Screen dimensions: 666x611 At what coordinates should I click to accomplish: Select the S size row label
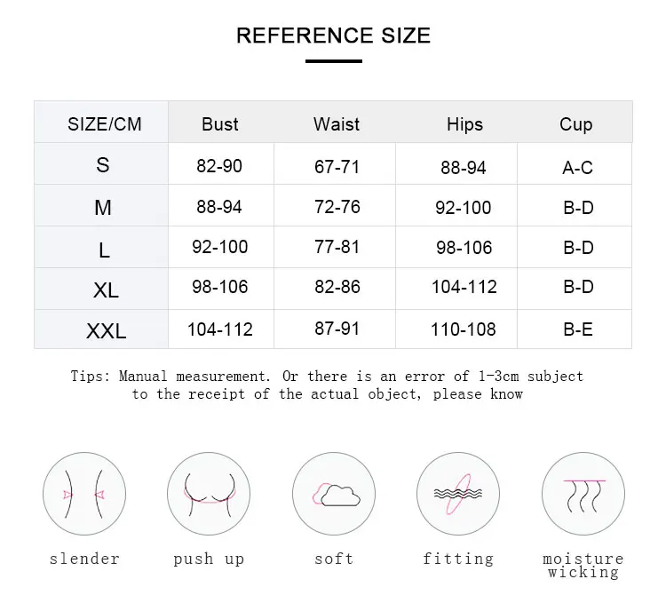103,165
